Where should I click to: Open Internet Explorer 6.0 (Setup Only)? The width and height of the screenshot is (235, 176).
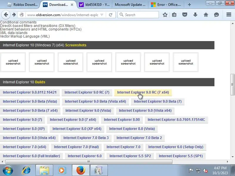pos(176,147)
